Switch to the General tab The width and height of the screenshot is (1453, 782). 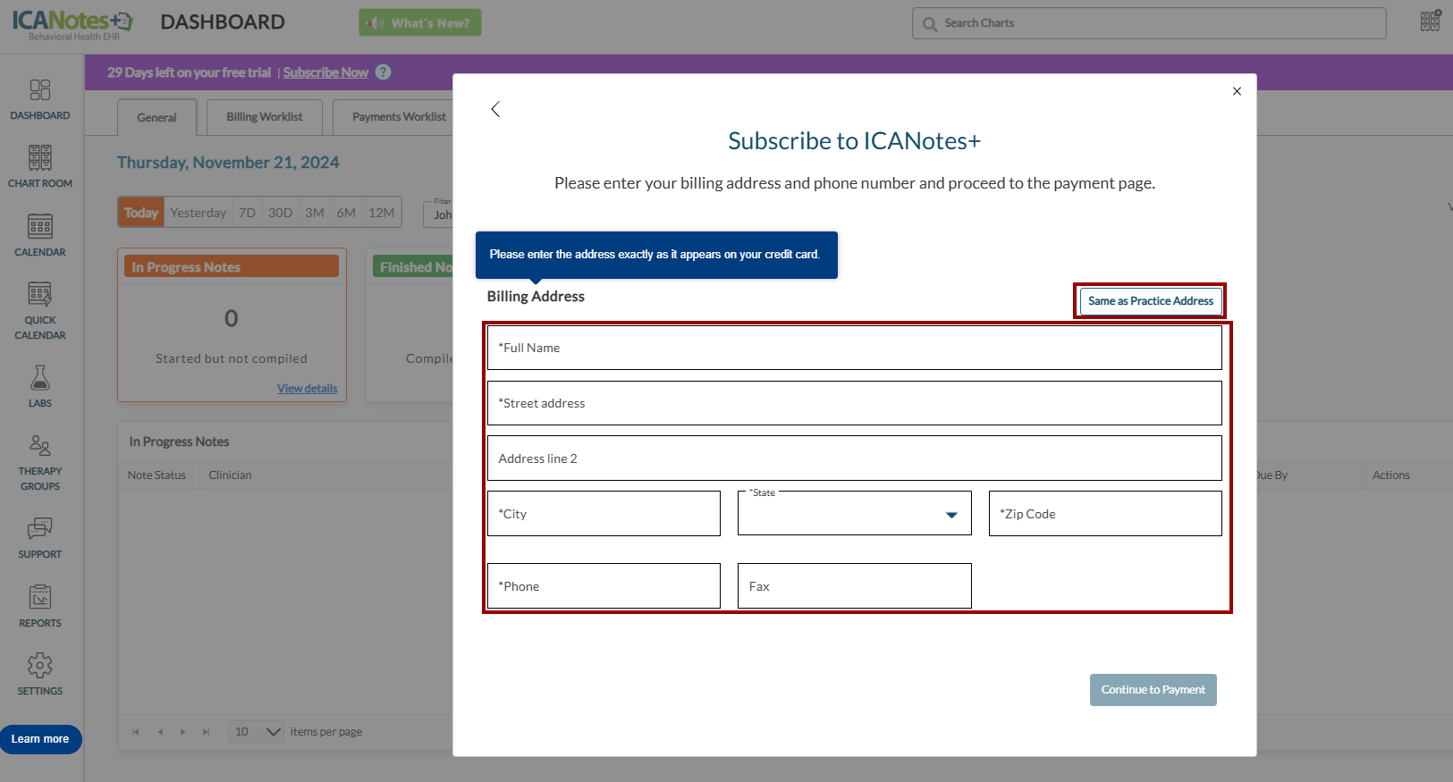coord(156,118)
